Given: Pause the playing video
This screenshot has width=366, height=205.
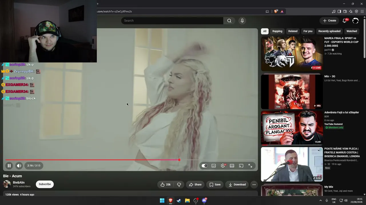Looking at the screenshot, I should pyautogui.click(x=9, y=165).
